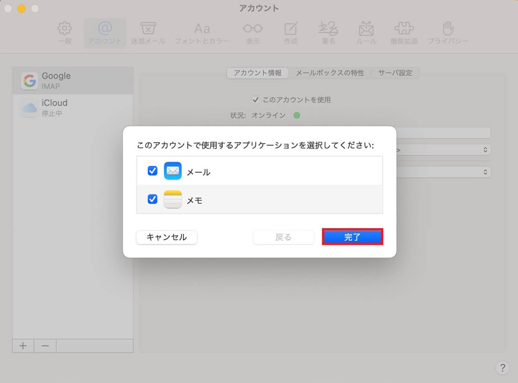This screenshot has width=518, height=383.
Task: Open the first popup menu behind dialog
Action: pyautogui.click(x=443, y=150)
